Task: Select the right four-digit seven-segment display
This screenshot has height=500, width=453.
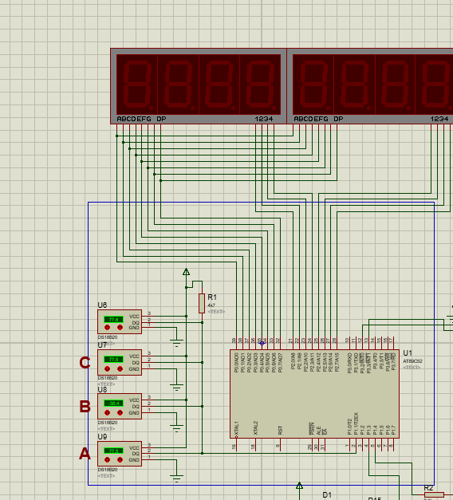Action: [x=370, y=86]
